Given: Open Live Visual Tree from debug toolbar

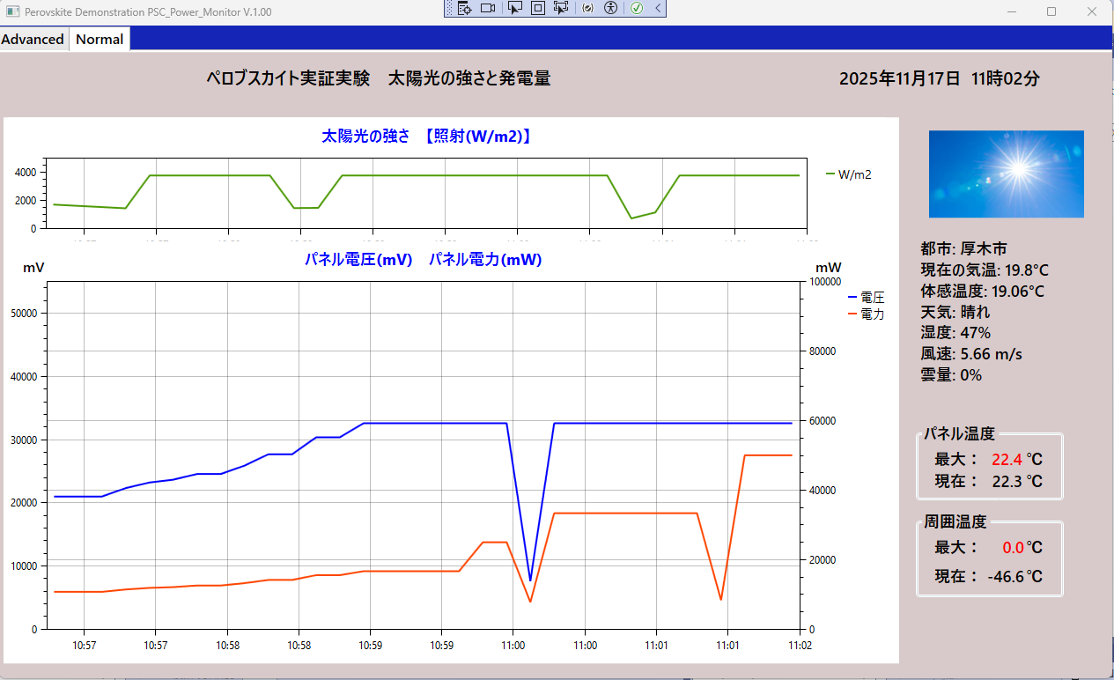Looking at the screenshot, I should click(465, 8).
